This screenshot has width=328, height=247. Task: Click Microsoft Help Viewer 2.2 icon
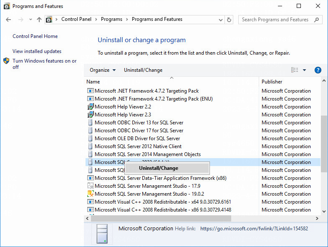coord(91,107)
